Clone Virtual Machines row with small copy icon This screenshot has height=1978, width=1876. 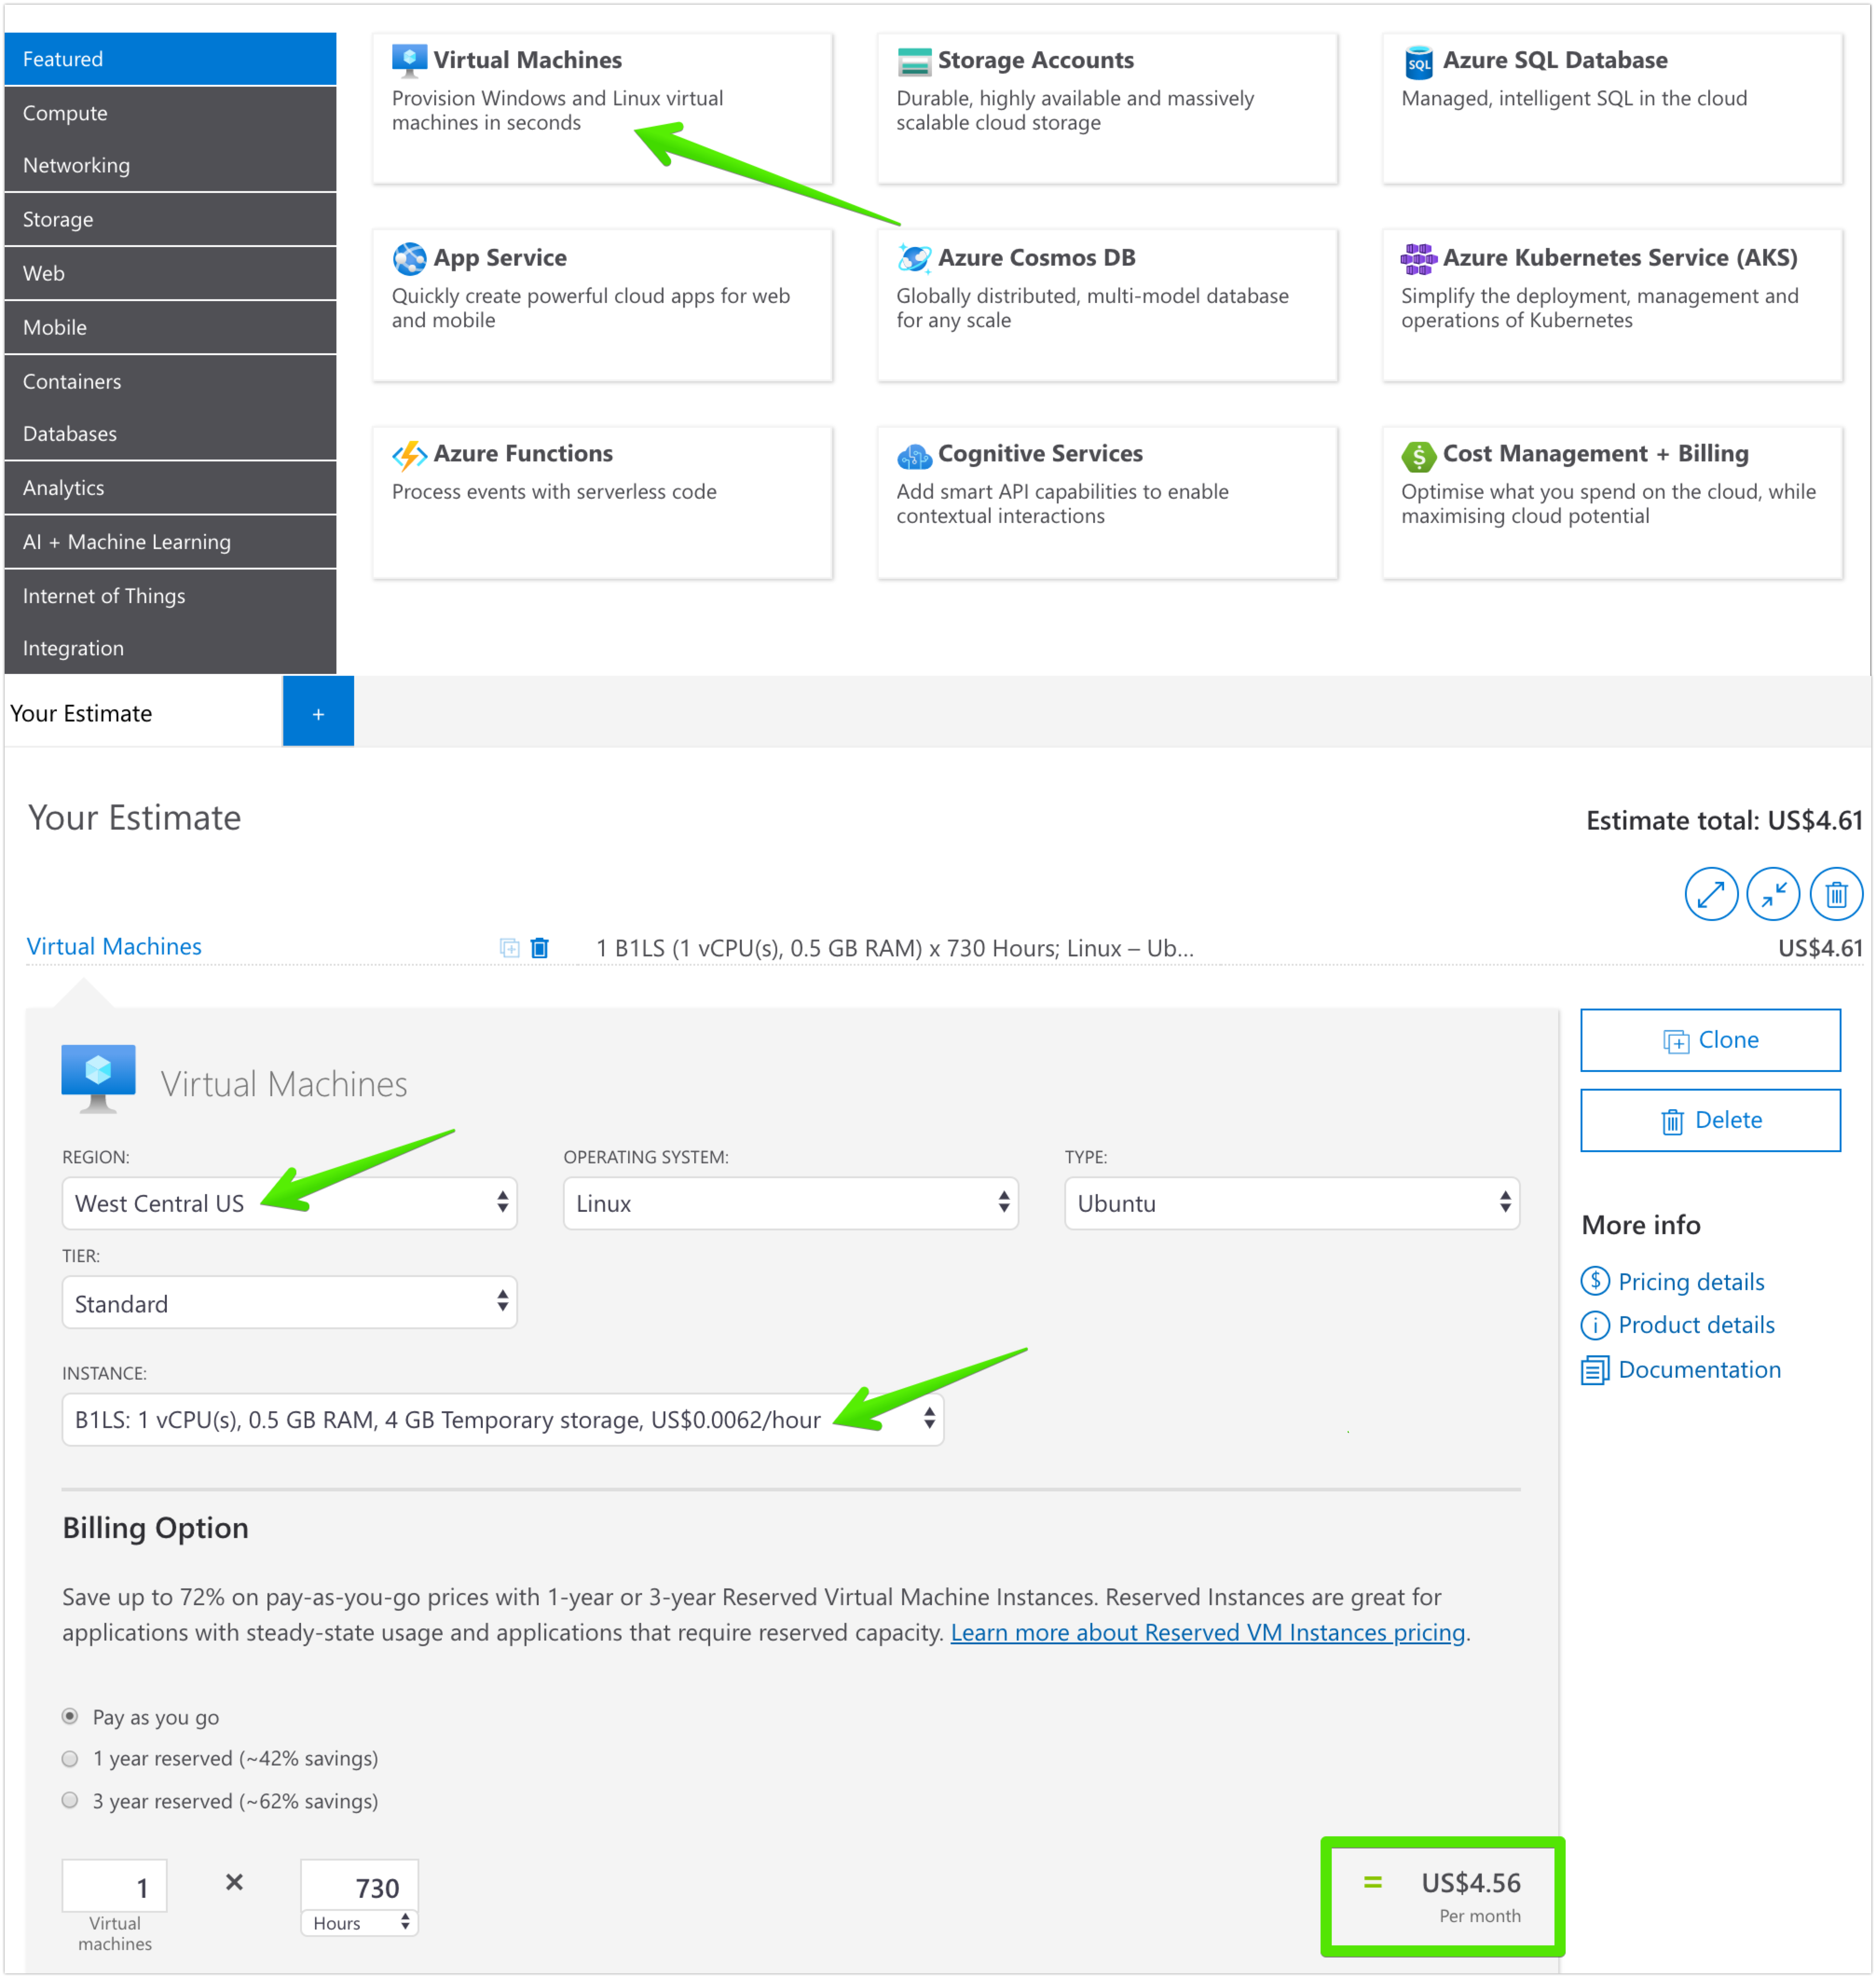click(509, 947)
